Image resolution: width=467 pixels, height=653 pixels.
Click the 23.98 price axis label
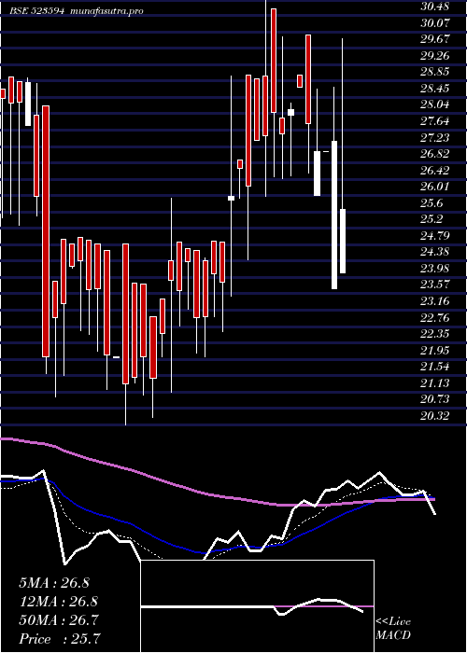434,269
